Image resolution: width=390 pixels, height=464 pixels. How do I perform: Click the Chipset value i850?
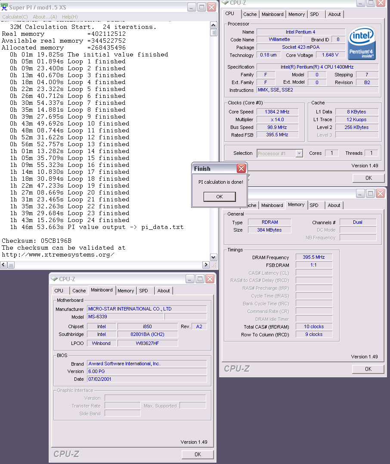(147, 326)
